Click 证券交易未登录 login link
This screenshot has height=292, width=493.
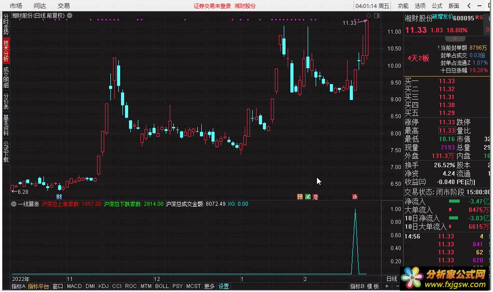click(x=212, y=6)
